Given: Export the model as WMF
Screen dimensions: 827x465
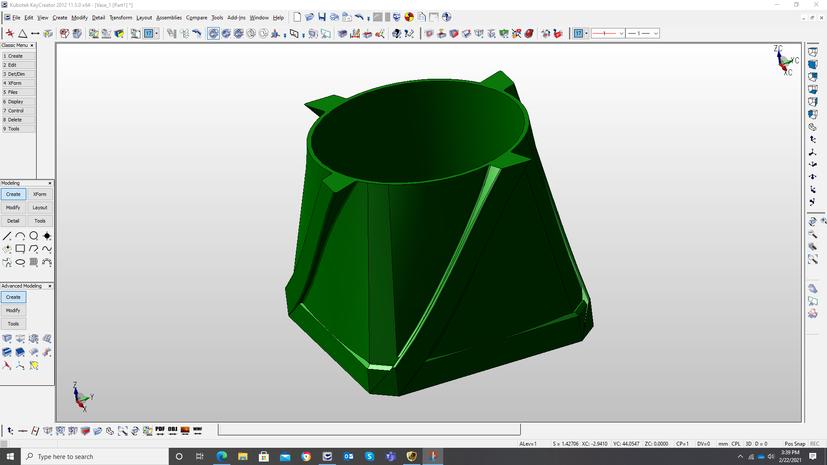Looking at the screenshot, I should (198, 431).
